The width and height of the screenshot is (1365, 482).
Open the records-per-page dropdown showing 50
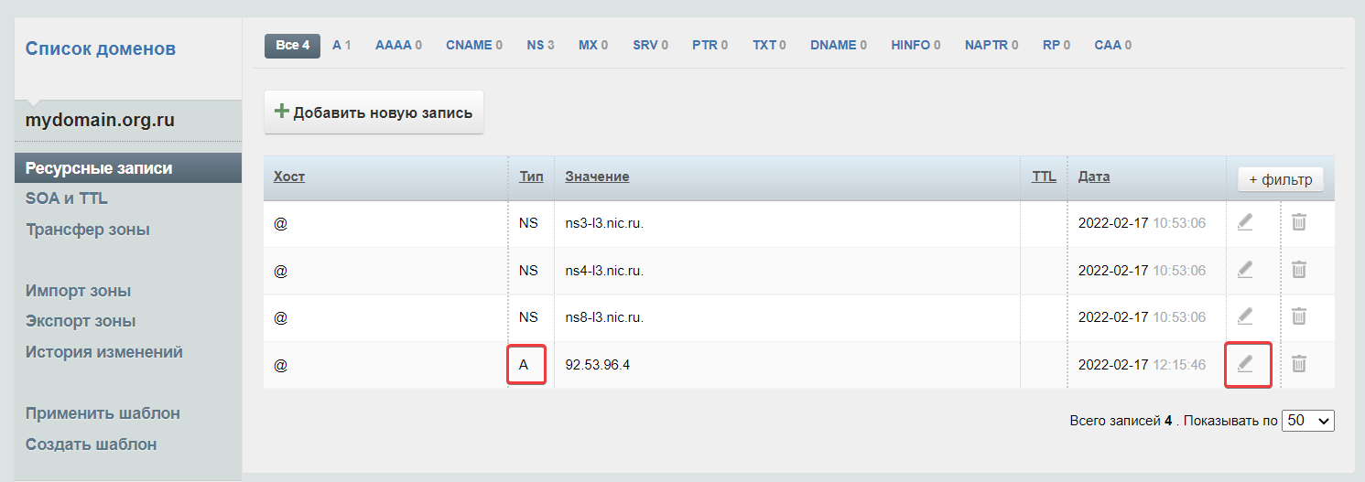[x=1308, y=421]
